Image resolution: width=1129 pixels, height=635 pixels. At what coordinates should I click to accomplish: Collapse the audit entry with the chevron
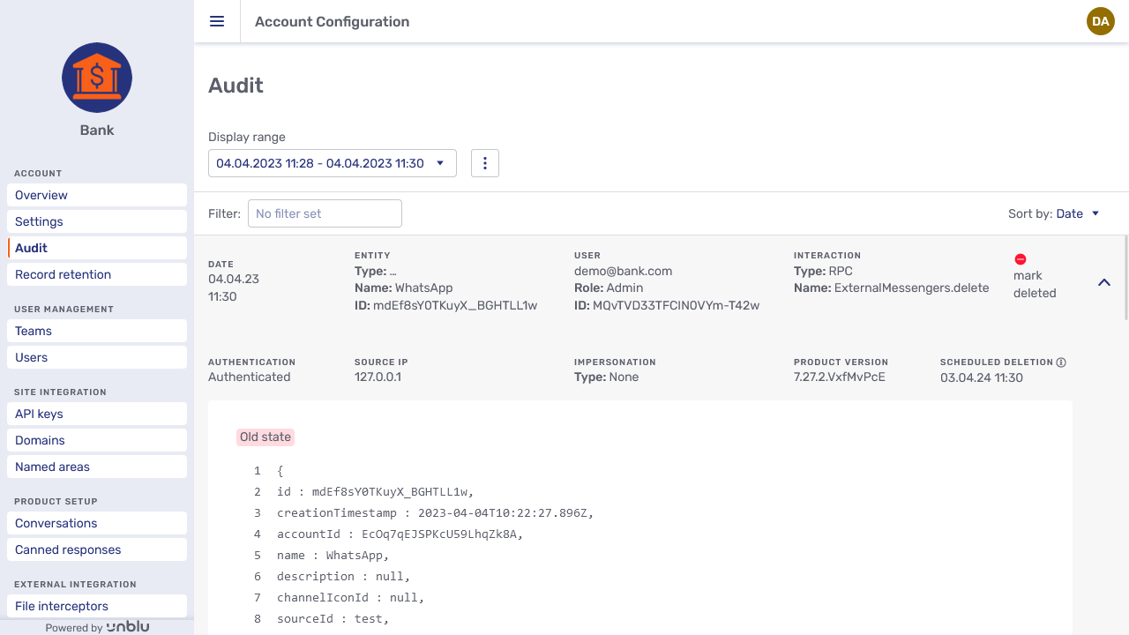point(1104,283)
